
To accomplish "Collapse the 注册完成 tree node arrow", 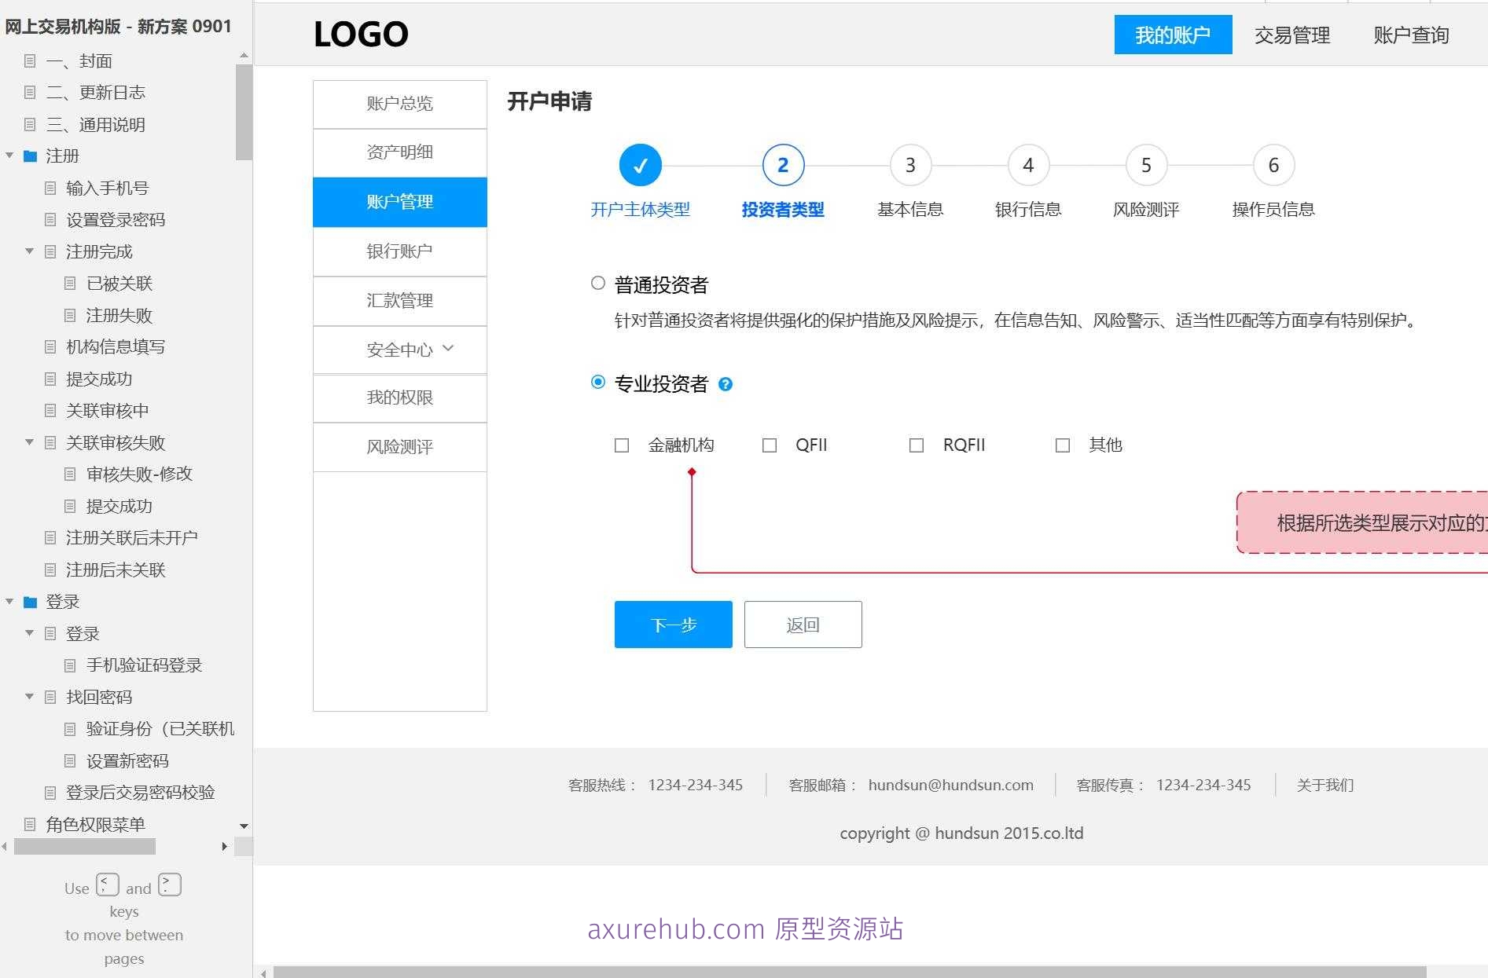I will [x=30, y=251].
